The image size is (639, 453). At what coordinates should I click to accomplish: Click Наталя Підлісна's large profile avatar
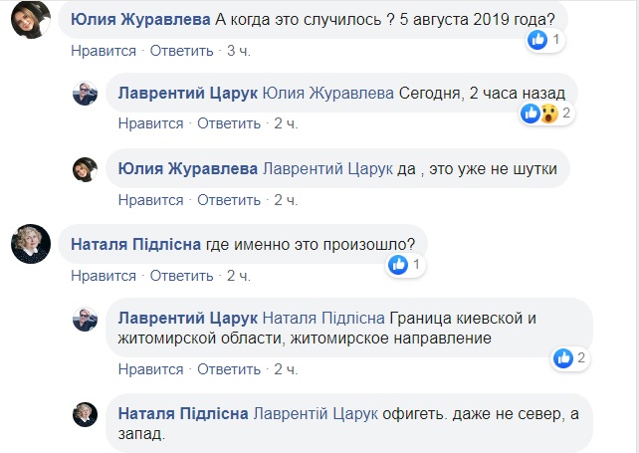coord(31,243)
